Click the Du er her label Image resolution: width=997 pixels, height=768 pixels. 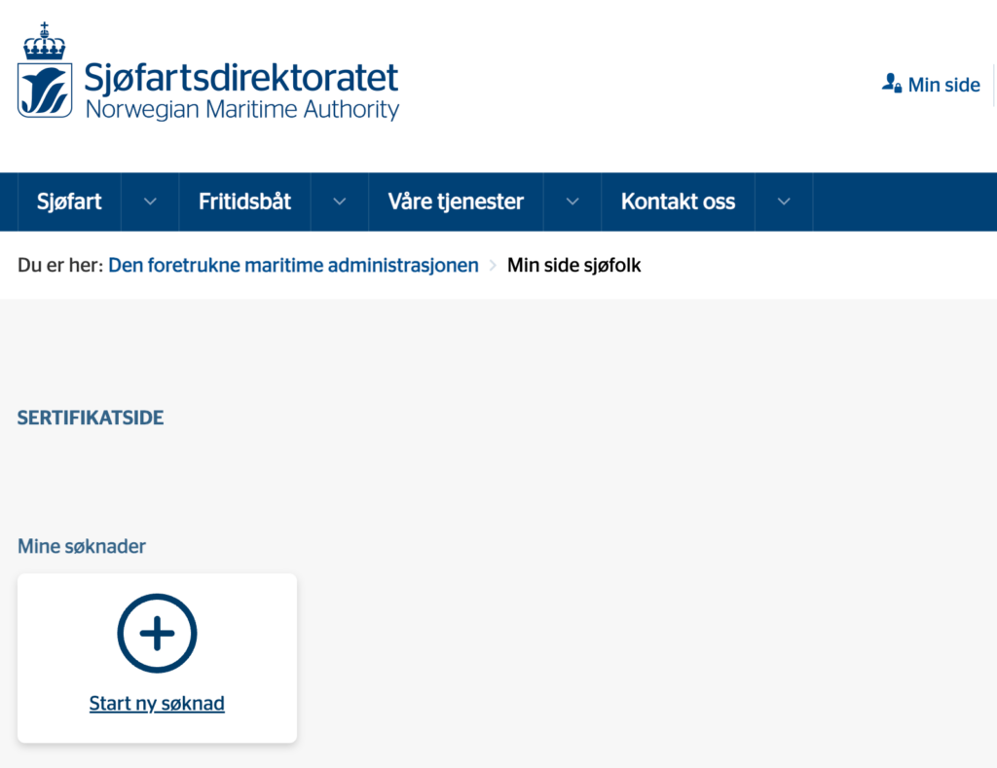(x=60, y=265)
